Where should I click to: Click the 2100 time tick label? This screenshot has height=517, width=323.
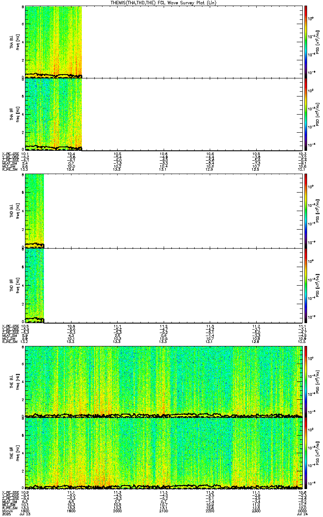point(163,511)
